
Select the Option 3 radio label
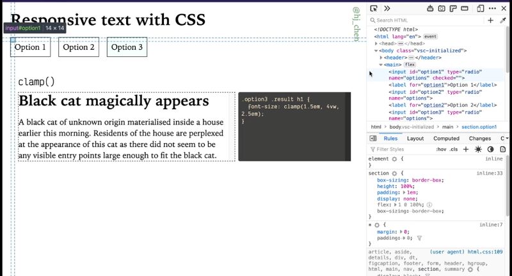[127, 47]
